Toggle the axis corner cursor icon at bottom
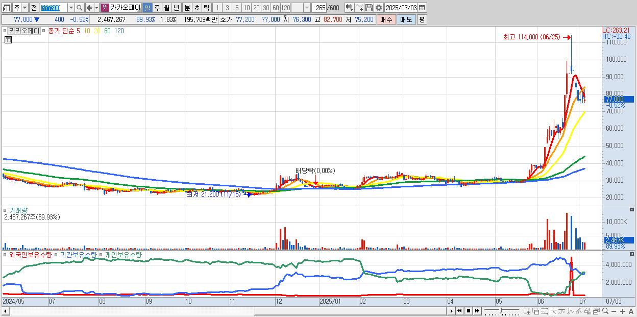Viewport: 637px width, 317px height. pos(553,311)
